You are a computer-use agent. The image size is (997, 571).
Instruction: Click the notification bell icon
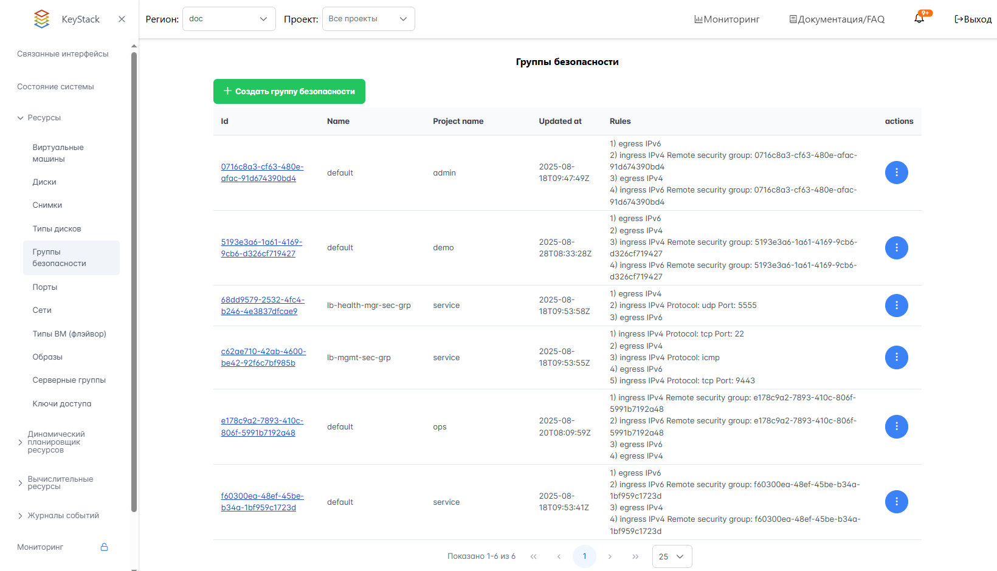pyautogui.click(x=919, y=19)
